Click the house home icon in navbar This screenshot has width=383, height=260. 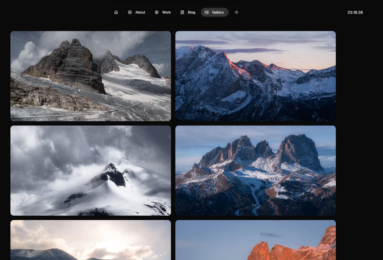(x=116, y=12)
